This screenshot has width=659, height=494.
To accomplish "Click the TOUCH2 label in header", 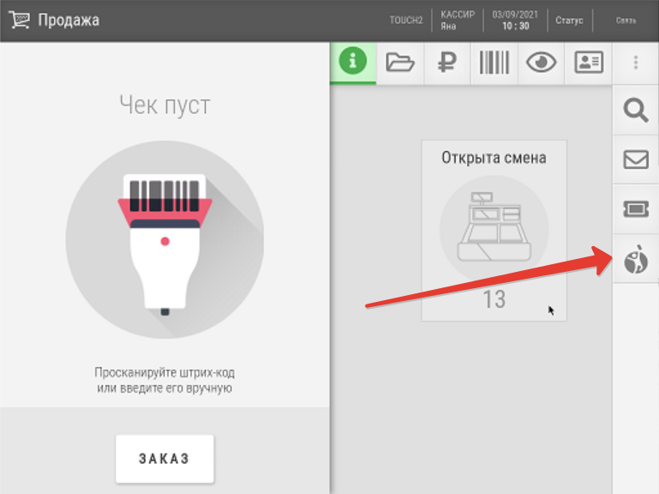I will (x=406, y=21).
